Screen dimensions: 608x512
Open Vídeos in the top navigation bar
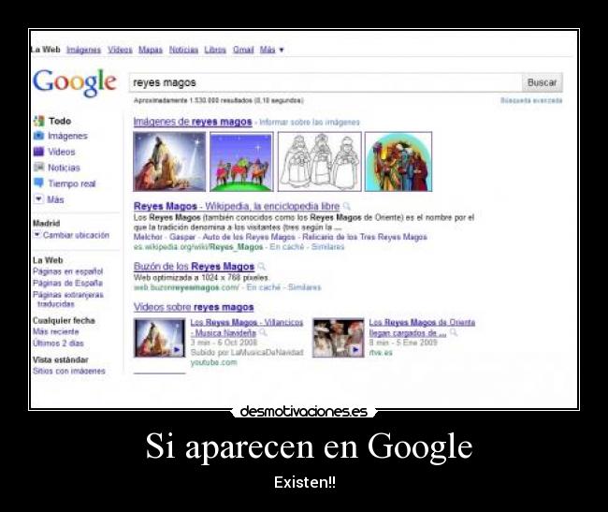(120, 50)
